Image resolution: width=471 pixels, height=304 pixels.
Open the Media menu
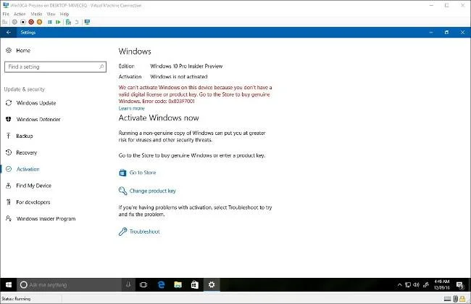pos(36,14)
